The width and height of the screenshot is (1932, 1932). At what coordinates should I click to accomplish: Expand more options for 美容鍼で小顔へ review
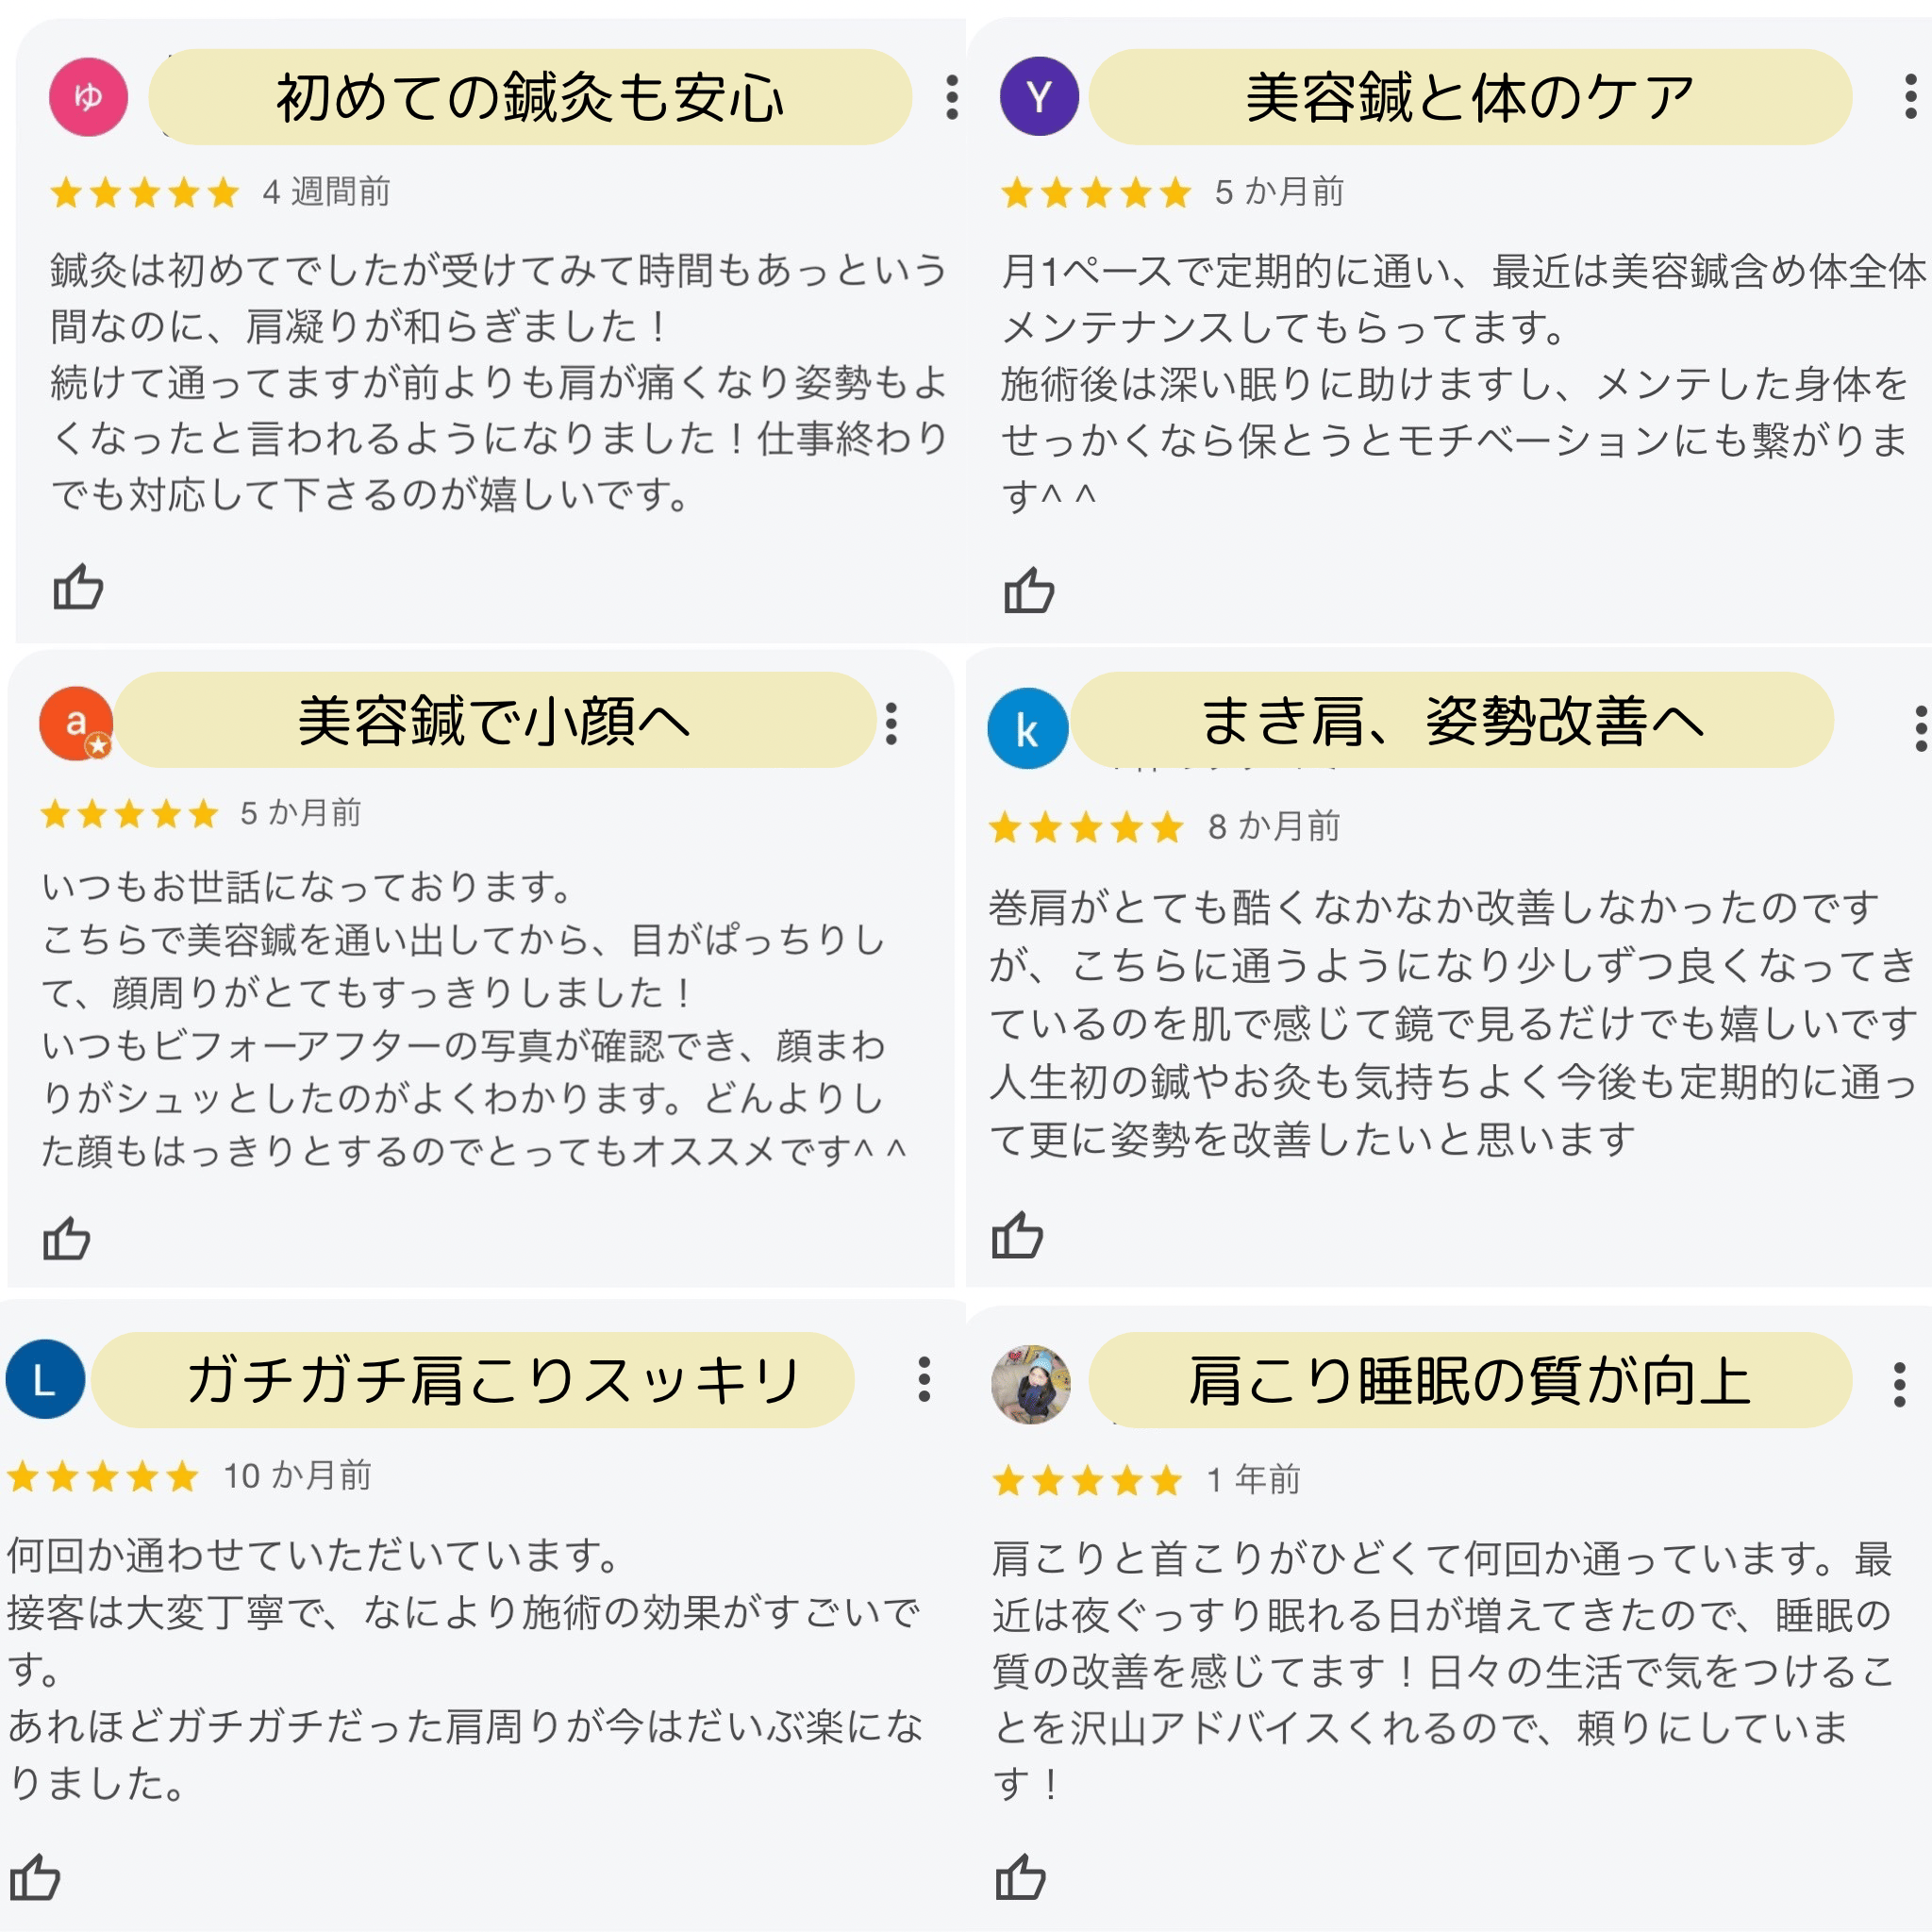click(891, 723)
